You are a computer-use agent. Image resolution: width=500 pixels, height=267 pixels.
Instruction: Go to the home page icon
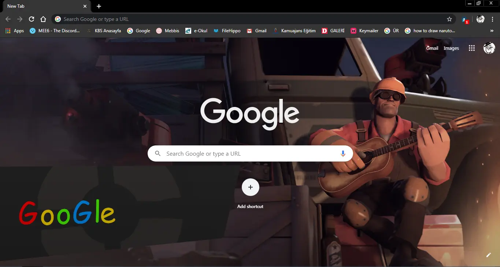pyautogui.click(x=43, y=19)
